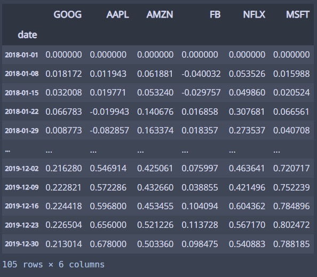Click the MSFT value 0.040708

[291, 130]
